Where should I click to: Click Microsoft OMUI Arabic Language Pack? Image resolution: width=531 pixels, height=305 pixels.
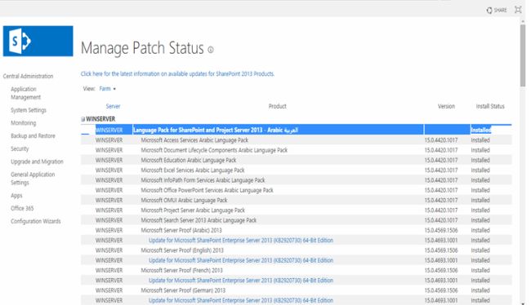(x=184, y=200)
